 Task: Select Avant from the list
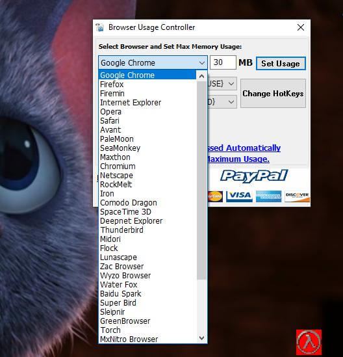[x=147, y=130]
